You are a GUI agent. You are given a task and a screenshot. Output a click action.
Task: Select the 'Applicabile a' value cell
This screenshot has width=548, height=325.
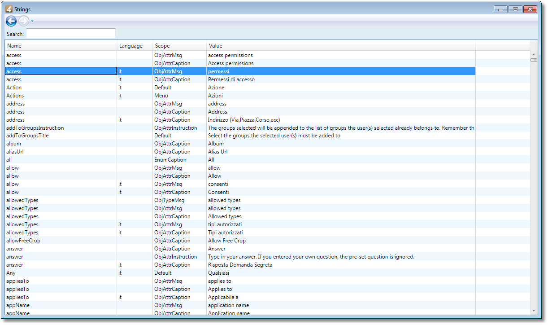point(341,297)
